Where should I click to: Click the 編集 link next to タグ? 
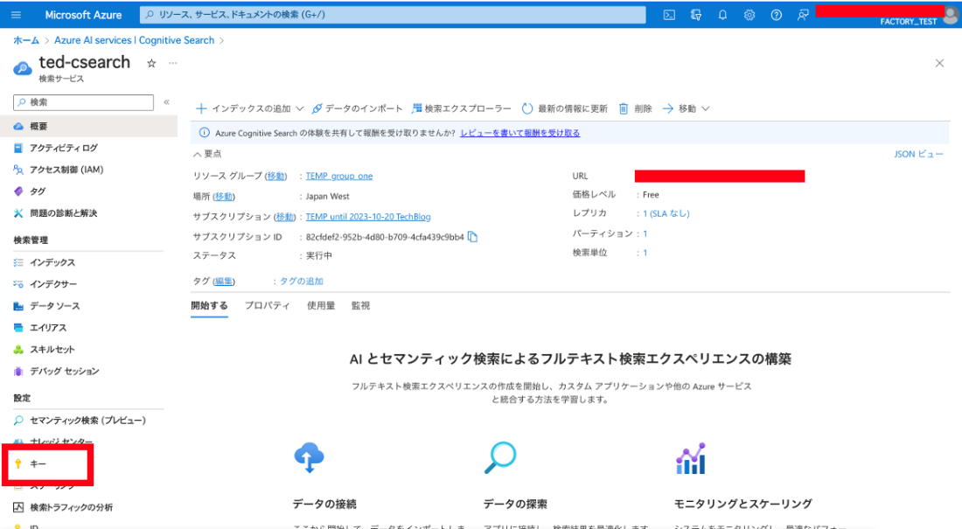tap(224, 281)
